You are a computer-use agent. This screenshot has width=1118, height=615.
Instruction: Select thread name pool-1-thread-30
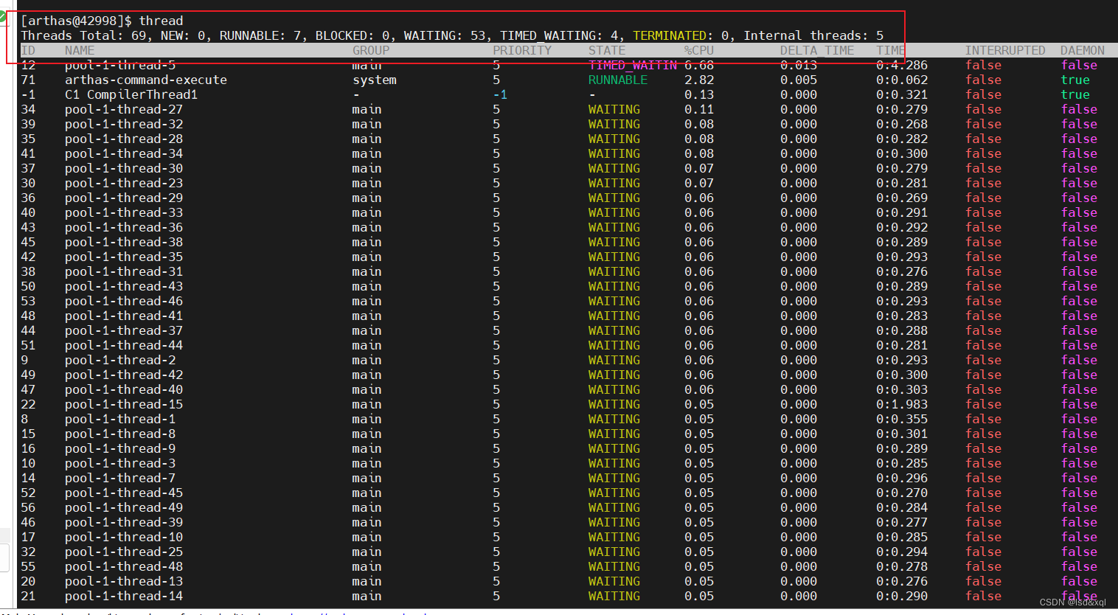(x=124, y=168)
